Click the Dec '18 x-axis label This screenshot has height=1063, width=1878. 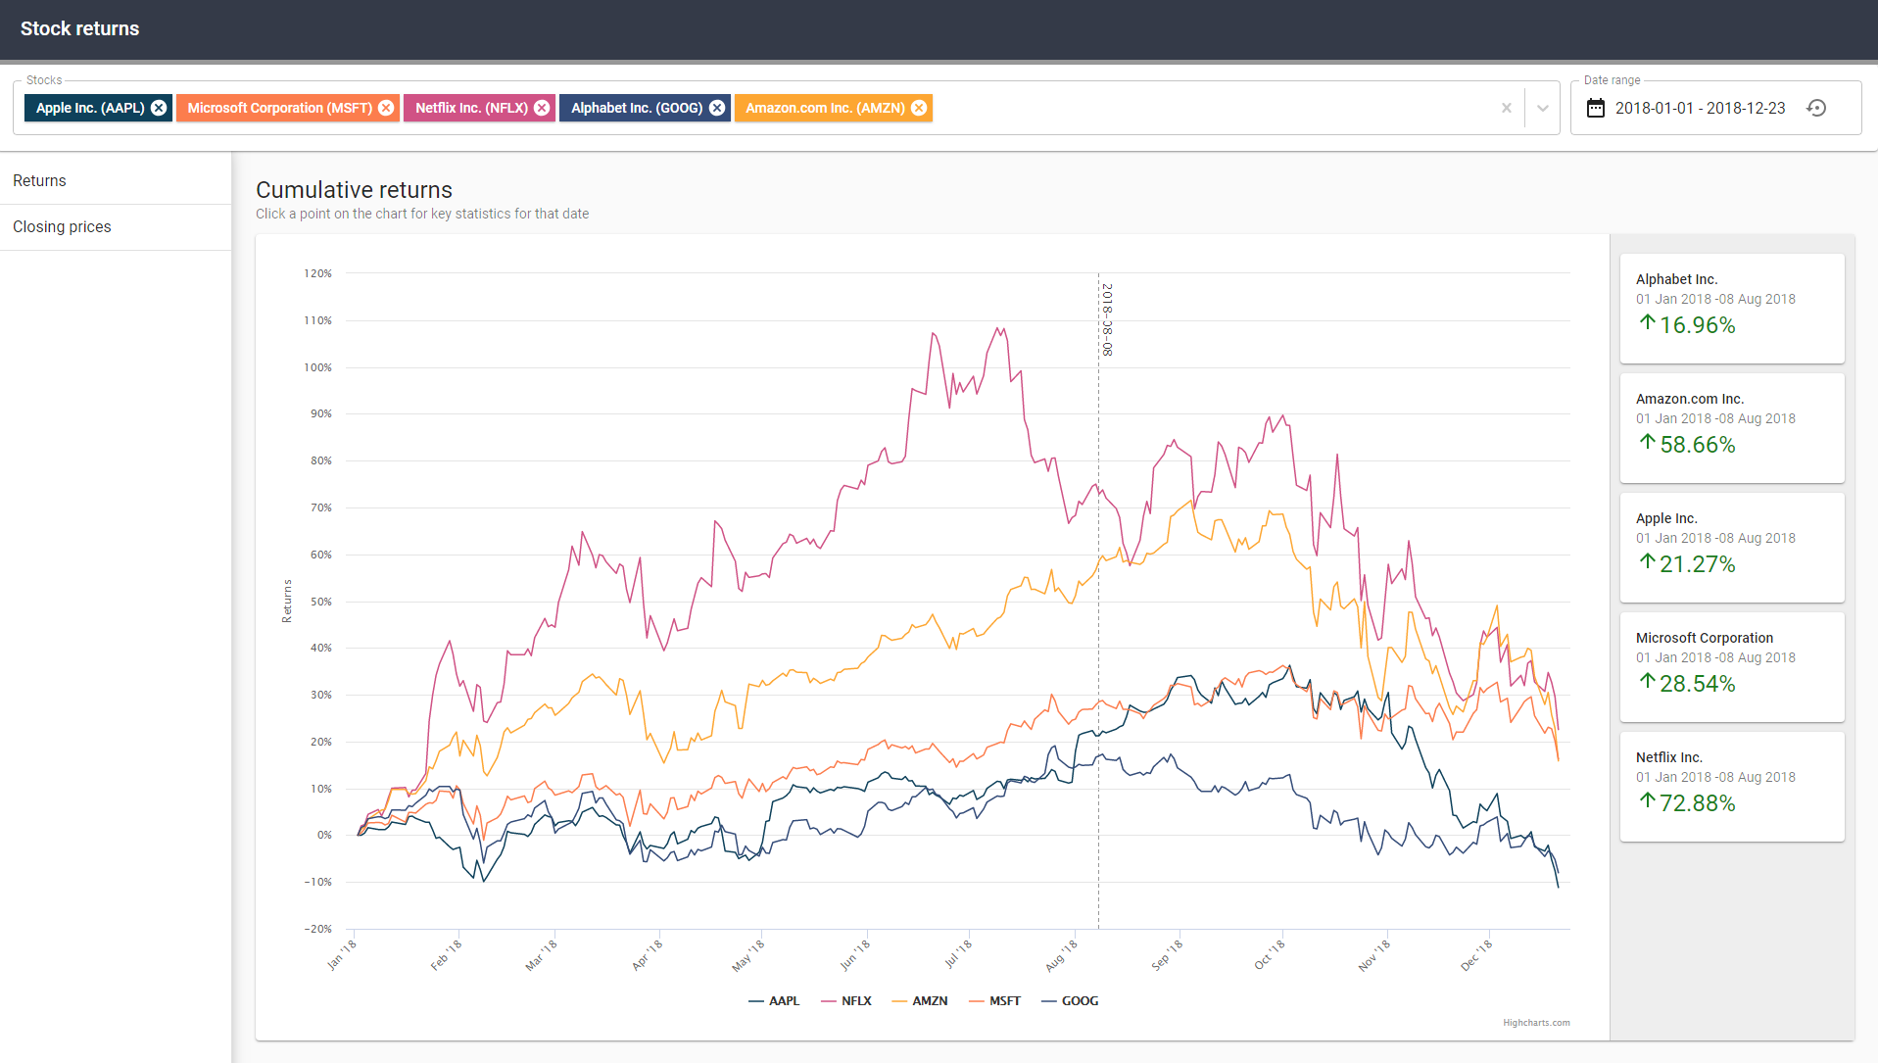[x=1476, y=955]
